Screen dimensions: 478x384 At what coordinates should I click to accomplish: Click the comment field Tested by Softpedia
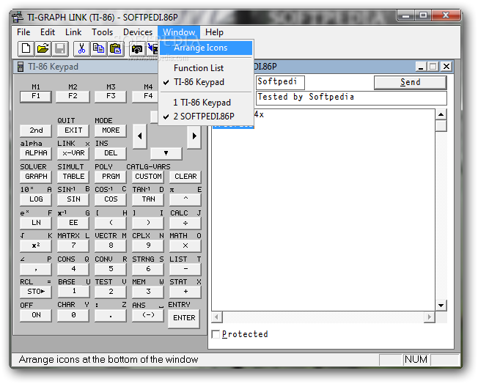tap(351, 97)
